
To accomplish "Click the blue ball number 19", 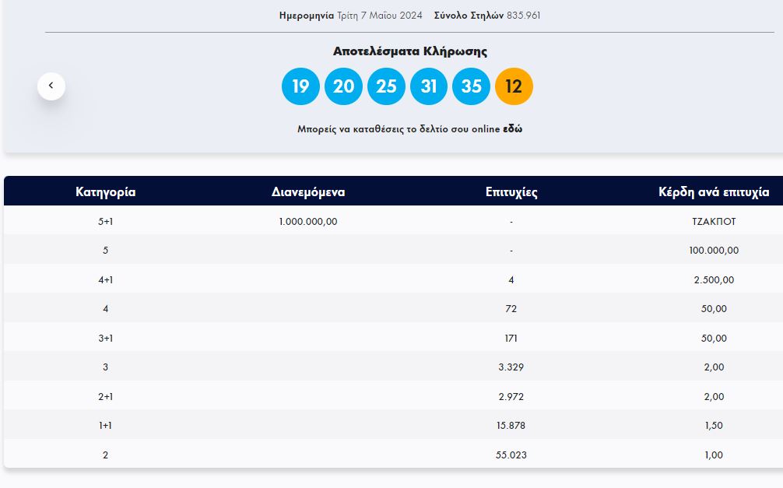I will [300, 86].
